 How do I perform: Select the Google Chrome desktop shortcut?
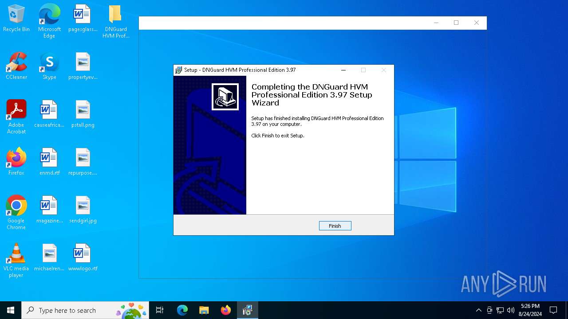pos(16,213)
